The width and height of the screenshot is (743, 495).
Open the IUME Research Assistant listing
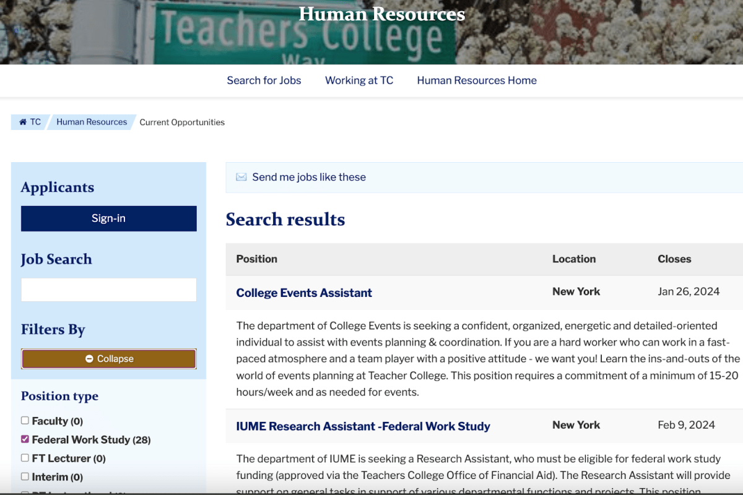click(x=363, y=426)
